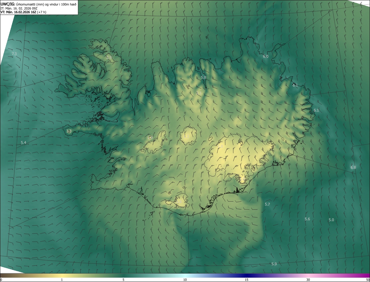Click the 6.0 value label on the map
Image resolution: width=370 pixels, height=282 pixels.
click(x=266, y=57)
